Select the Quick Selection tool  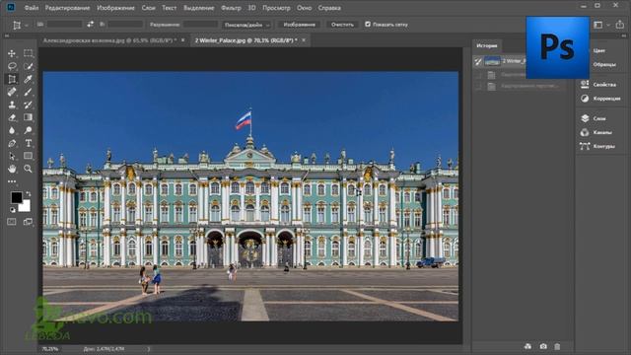coord(29,66)
